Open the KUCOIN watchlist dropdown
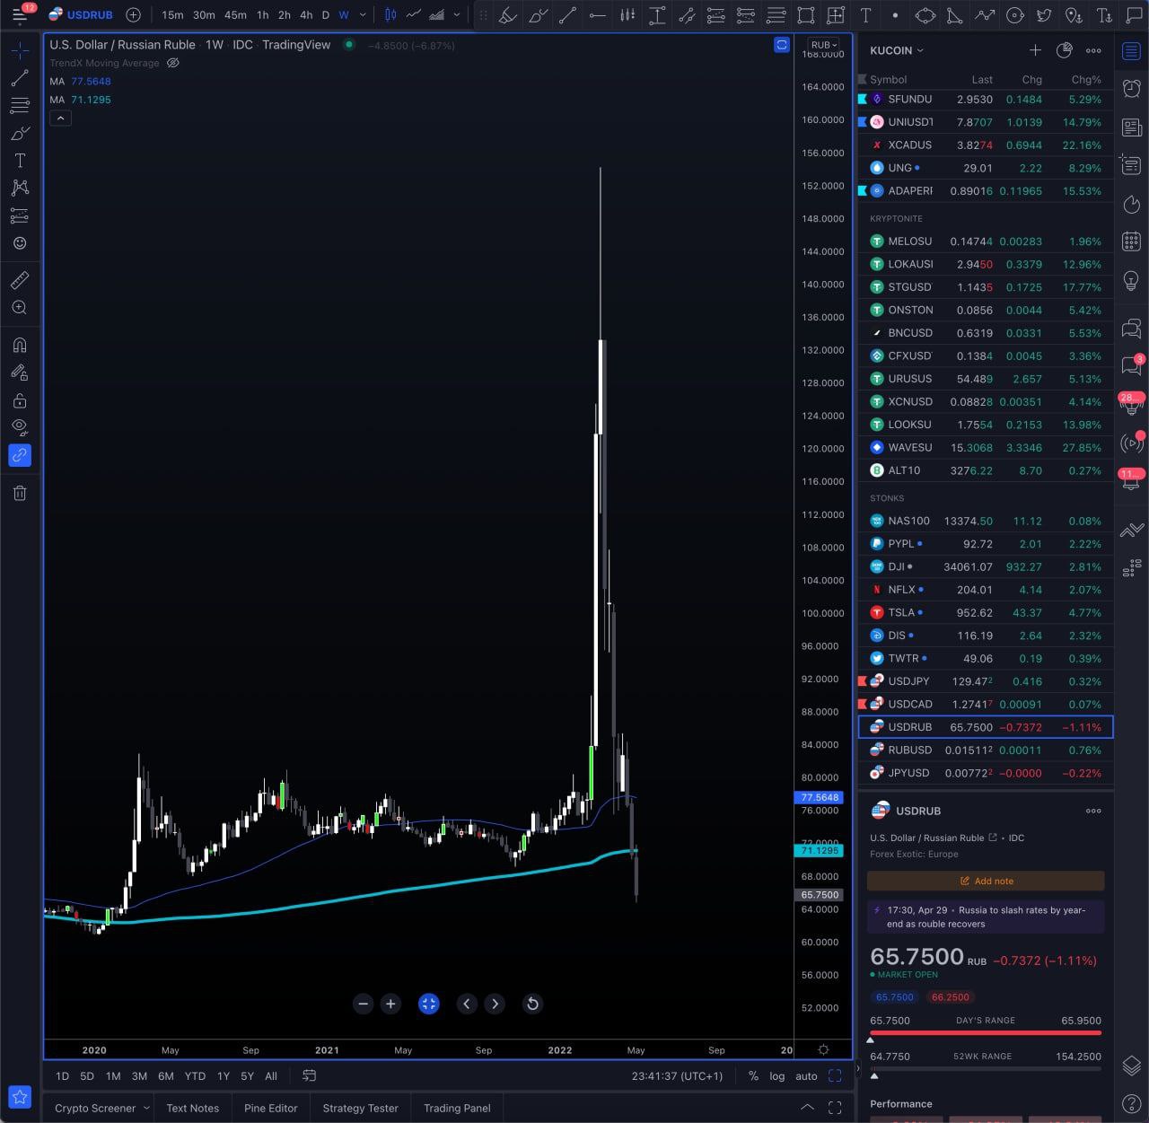The height and width of the screenshot is (1123, 1149). [897, 50]
